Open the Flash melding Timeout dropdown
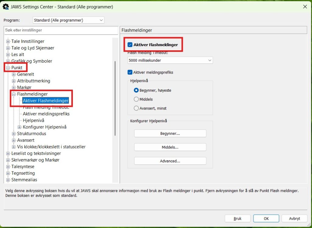The height and width of the screenshot is (228, 312). [170, 60]
